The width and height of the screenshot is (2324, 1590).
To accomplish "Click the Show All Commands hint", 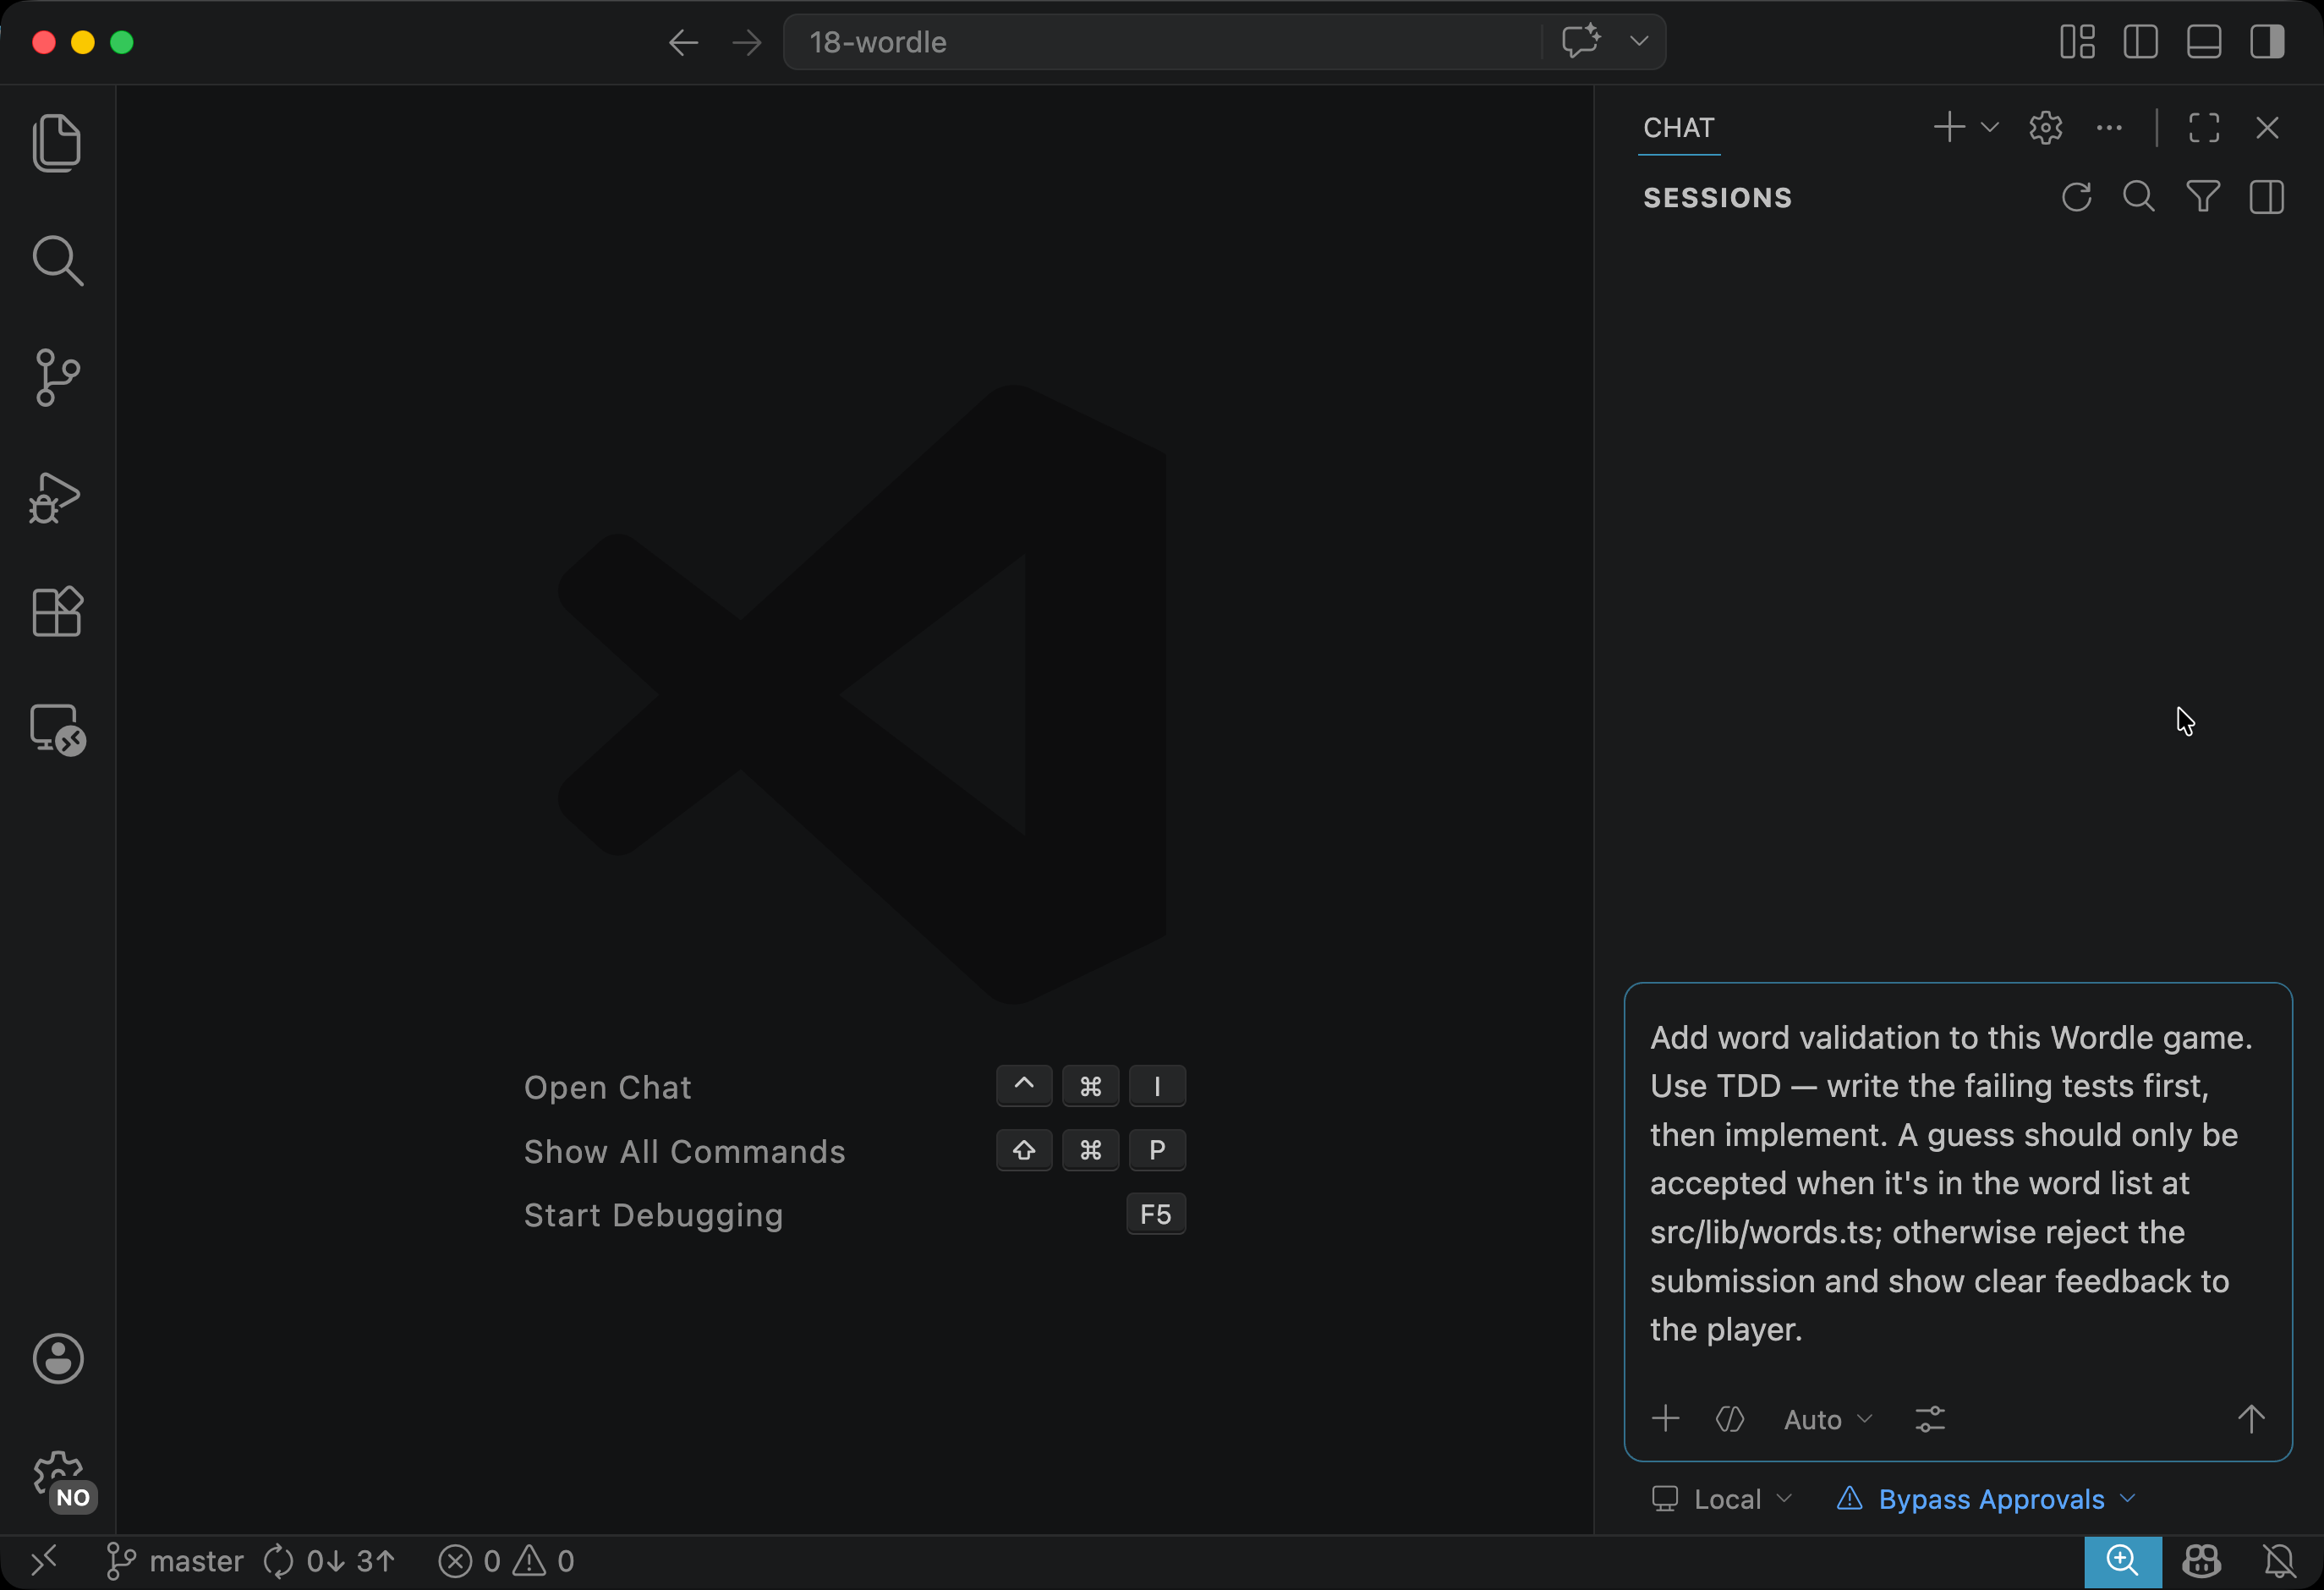I will point(685,1151).
